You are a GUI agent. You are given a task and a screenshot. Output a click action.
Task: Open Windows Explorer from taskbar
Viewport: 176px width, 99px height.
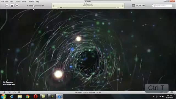pyautogui.click(x=20, y=97)
